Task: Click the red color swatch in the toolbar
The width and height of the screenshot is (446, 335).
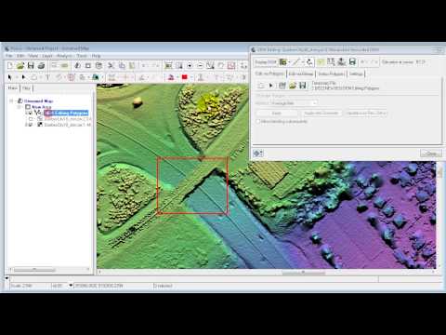Action: [x=185, y=77]
